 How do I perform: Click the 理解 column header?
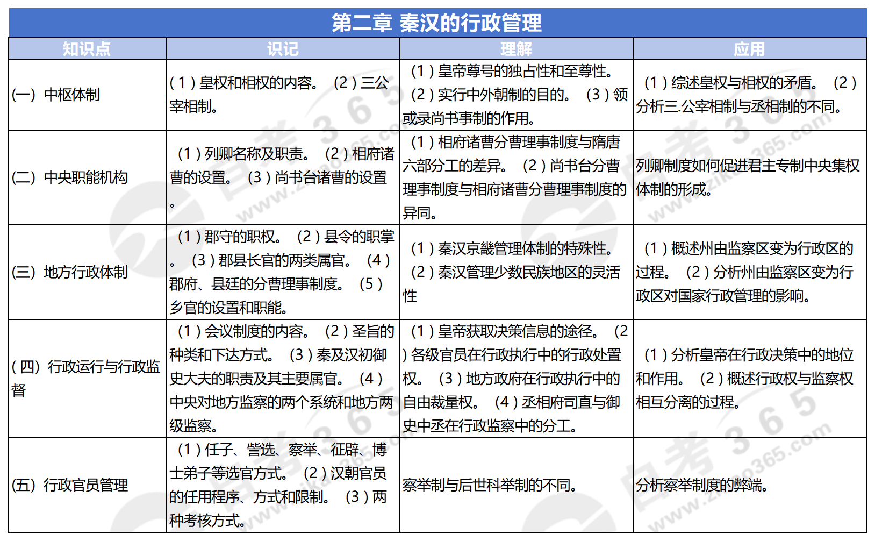coord(516,49)
